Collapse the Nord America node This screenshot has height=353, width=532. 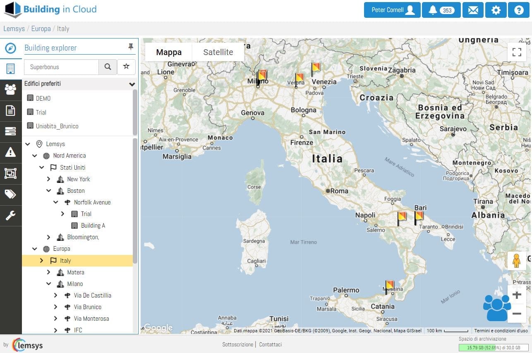[x=35, y=156]
